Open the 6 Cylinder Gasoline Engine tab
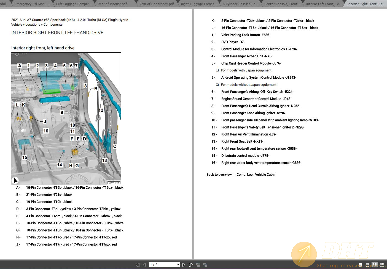 [x=241, y=4]
